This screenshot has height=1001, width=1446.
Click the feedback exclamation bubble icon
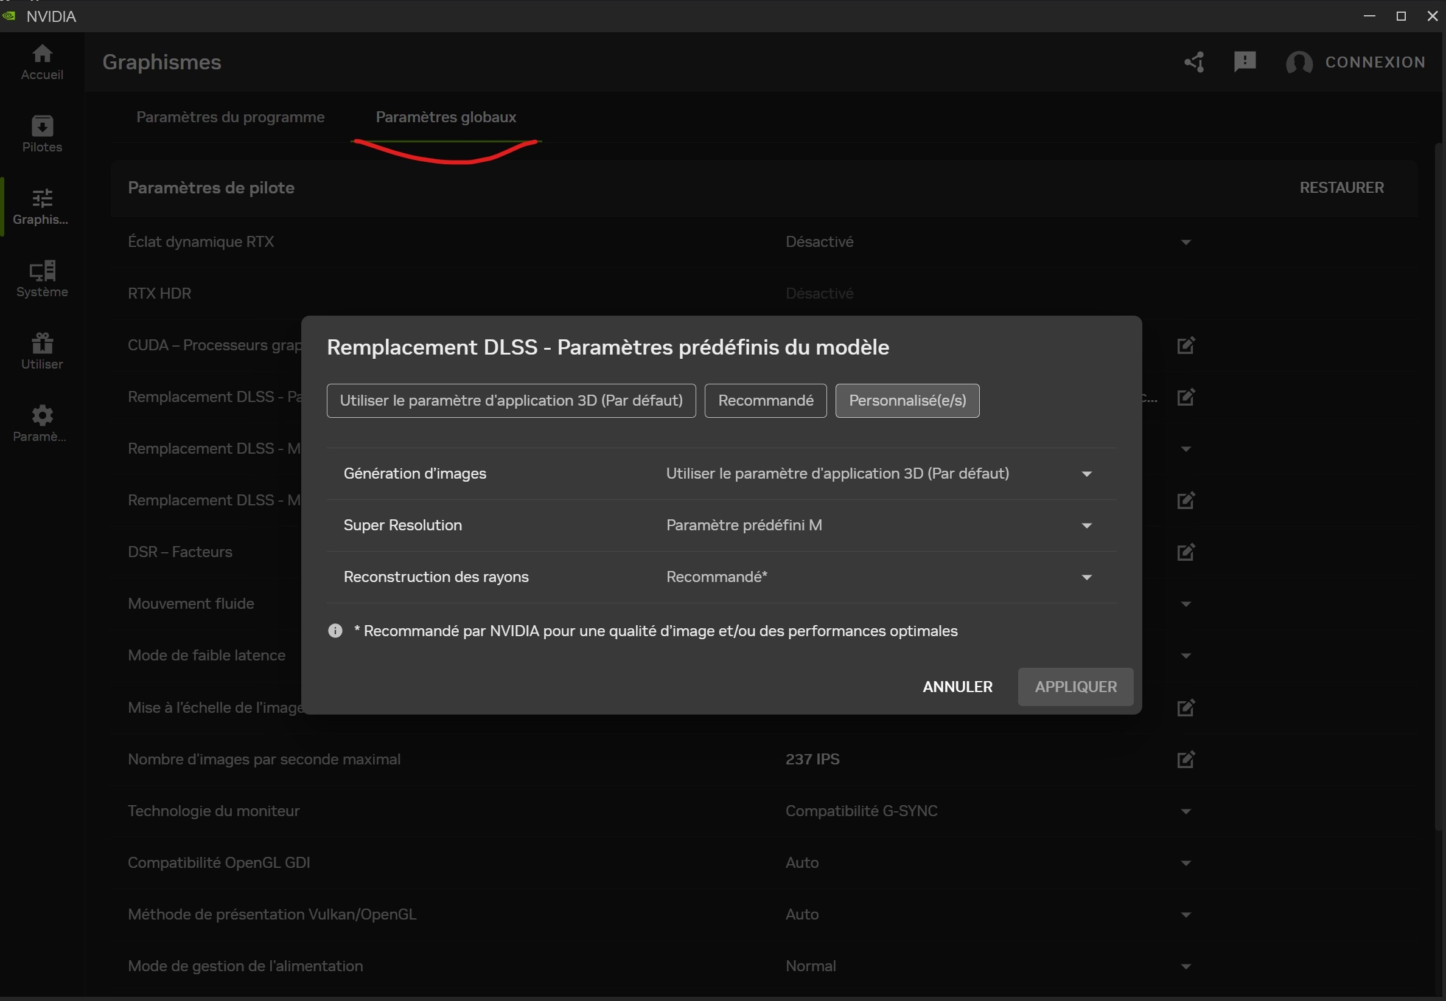(1245, 61)
